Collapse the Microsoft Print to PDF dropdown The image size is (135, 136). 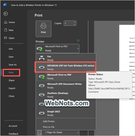pos(57,48)
